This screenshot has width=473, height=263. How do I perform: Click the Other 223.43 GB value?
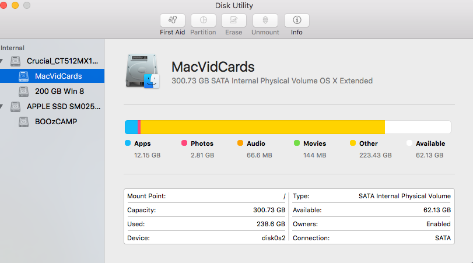pyautogui.click(x=375, y=155)
